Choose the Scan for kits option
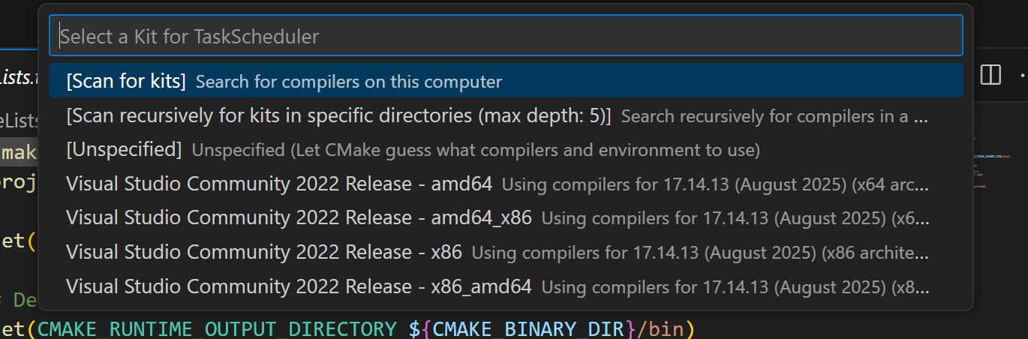This screenshot has width=1028, height=339. (x=126, y=81)
